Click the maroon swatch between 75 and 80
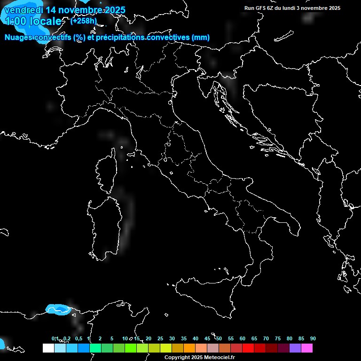The height and width of the screenshot is (361, 361). tap(283, 348)
